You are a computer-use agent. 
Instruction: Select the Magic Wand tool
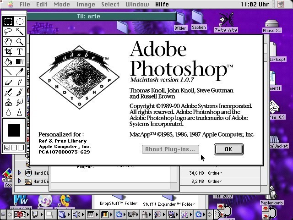point(20,31)
